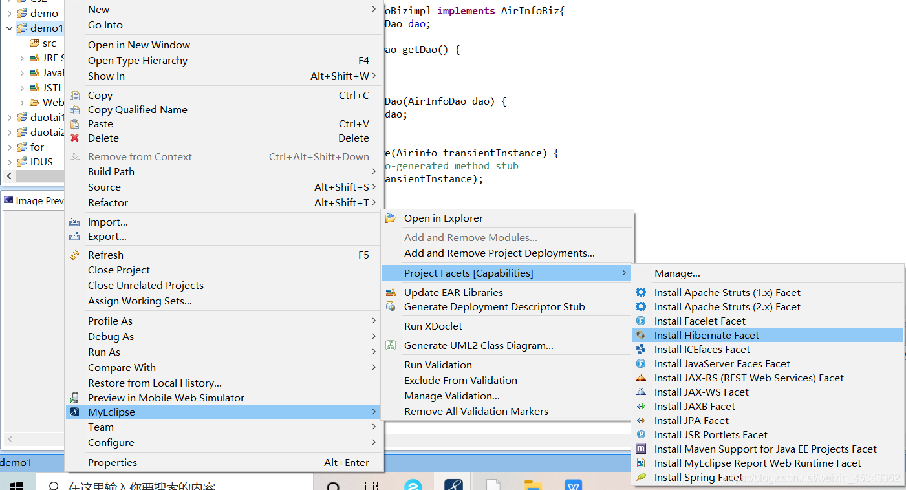This screenshot has height=490, width=906.
Task: Open the Team submenu
Action: pos(224,427)
